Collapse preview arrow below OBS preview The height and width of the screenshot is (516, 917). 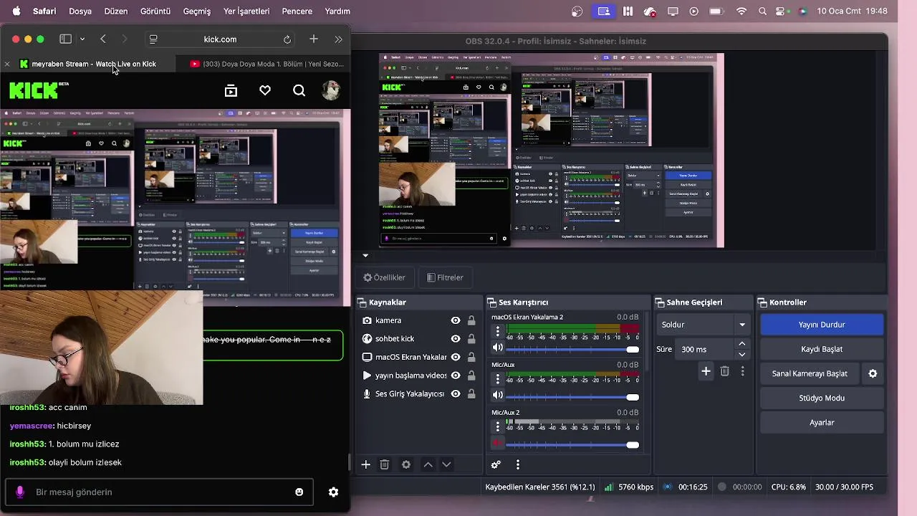(x=365, y=255)
